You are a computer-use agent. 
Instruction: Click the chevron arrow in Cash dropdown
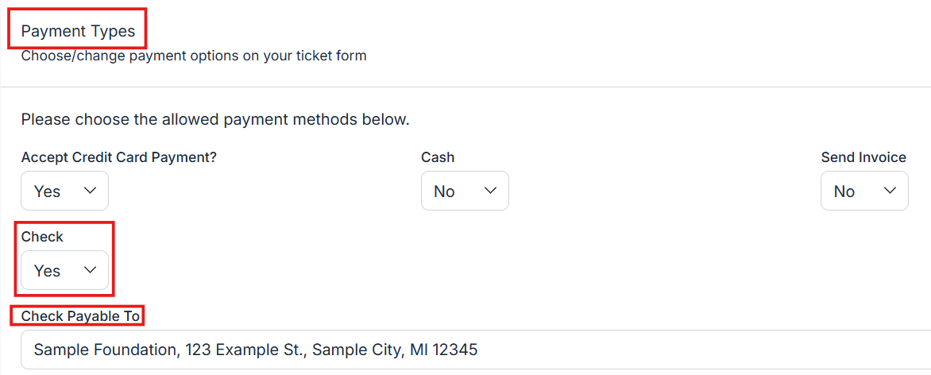pyautogui.click(x=490, y=191)
